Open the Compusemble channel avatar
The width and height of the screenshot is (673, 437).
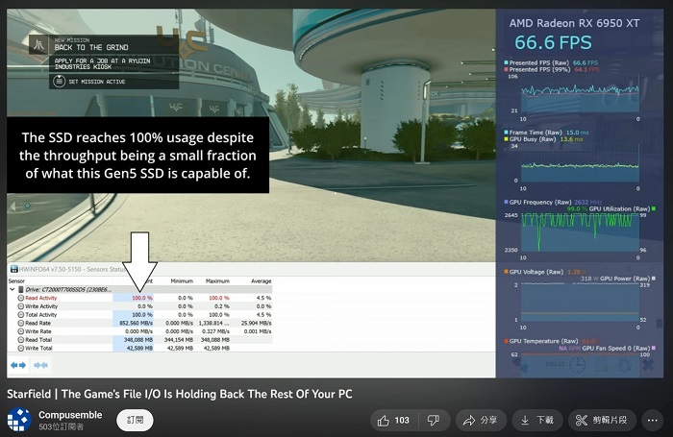coord(18,420)
